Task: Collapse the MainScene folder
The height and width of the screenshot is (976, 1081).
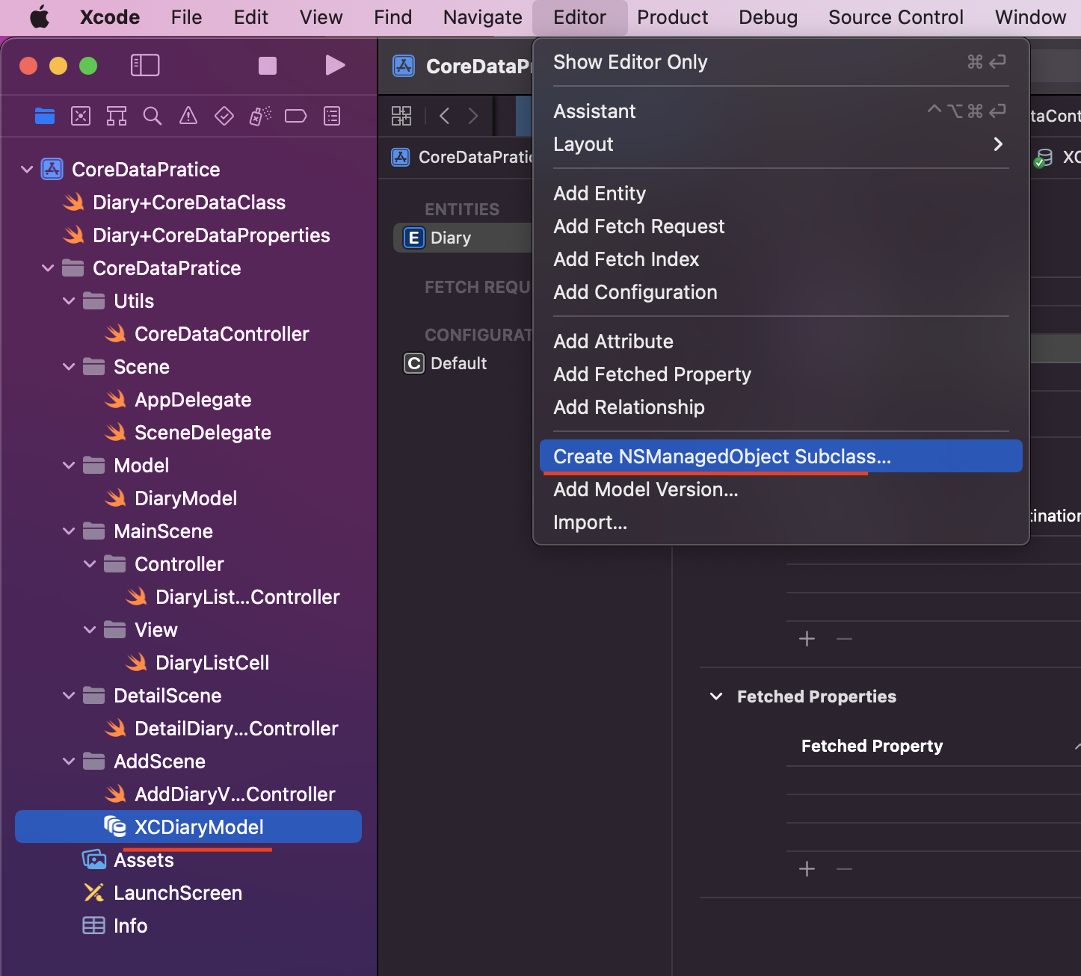Action: click(x=69, y=531)
